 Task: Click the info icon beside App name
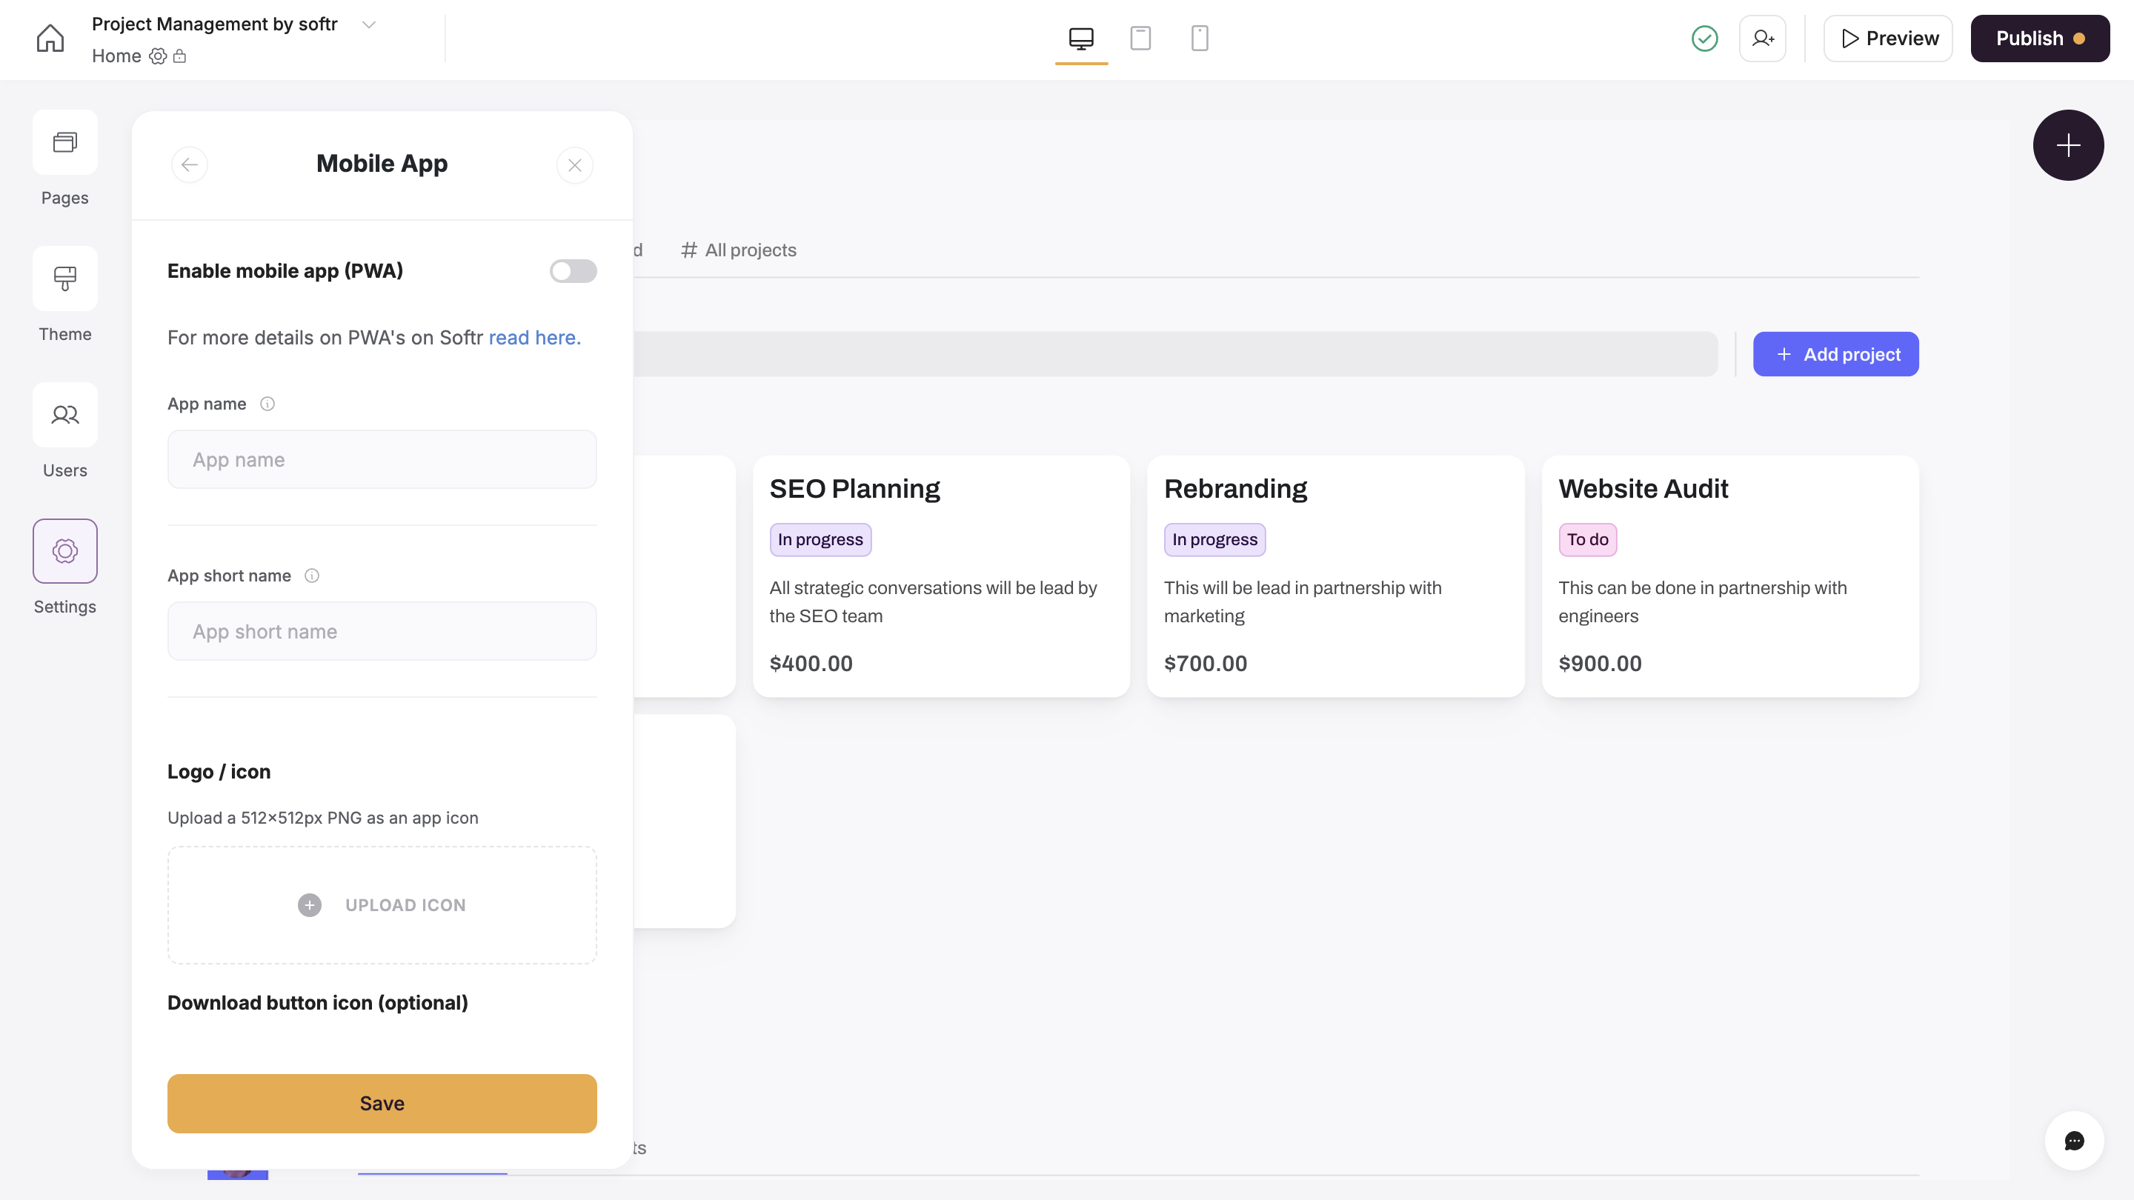267,404
